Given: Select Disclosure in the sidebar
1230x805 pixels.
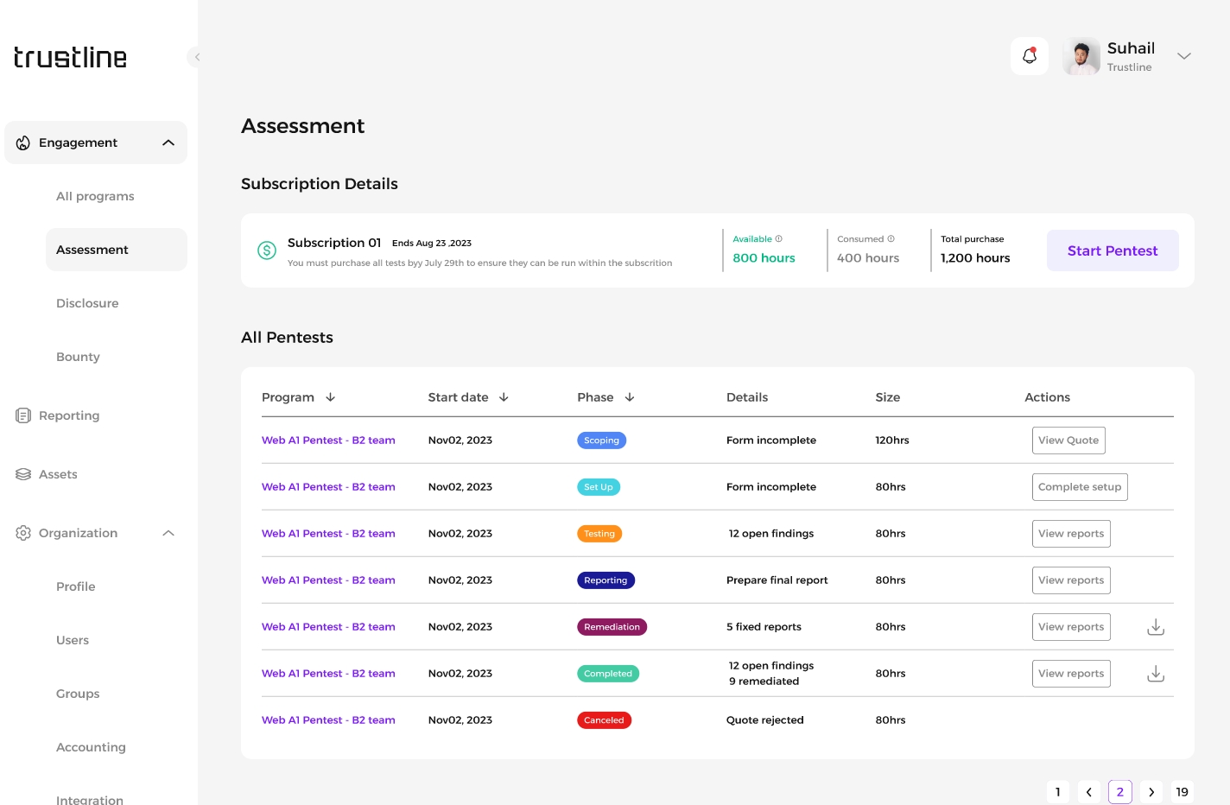Looking at the screenshot, I should [87, 303].
